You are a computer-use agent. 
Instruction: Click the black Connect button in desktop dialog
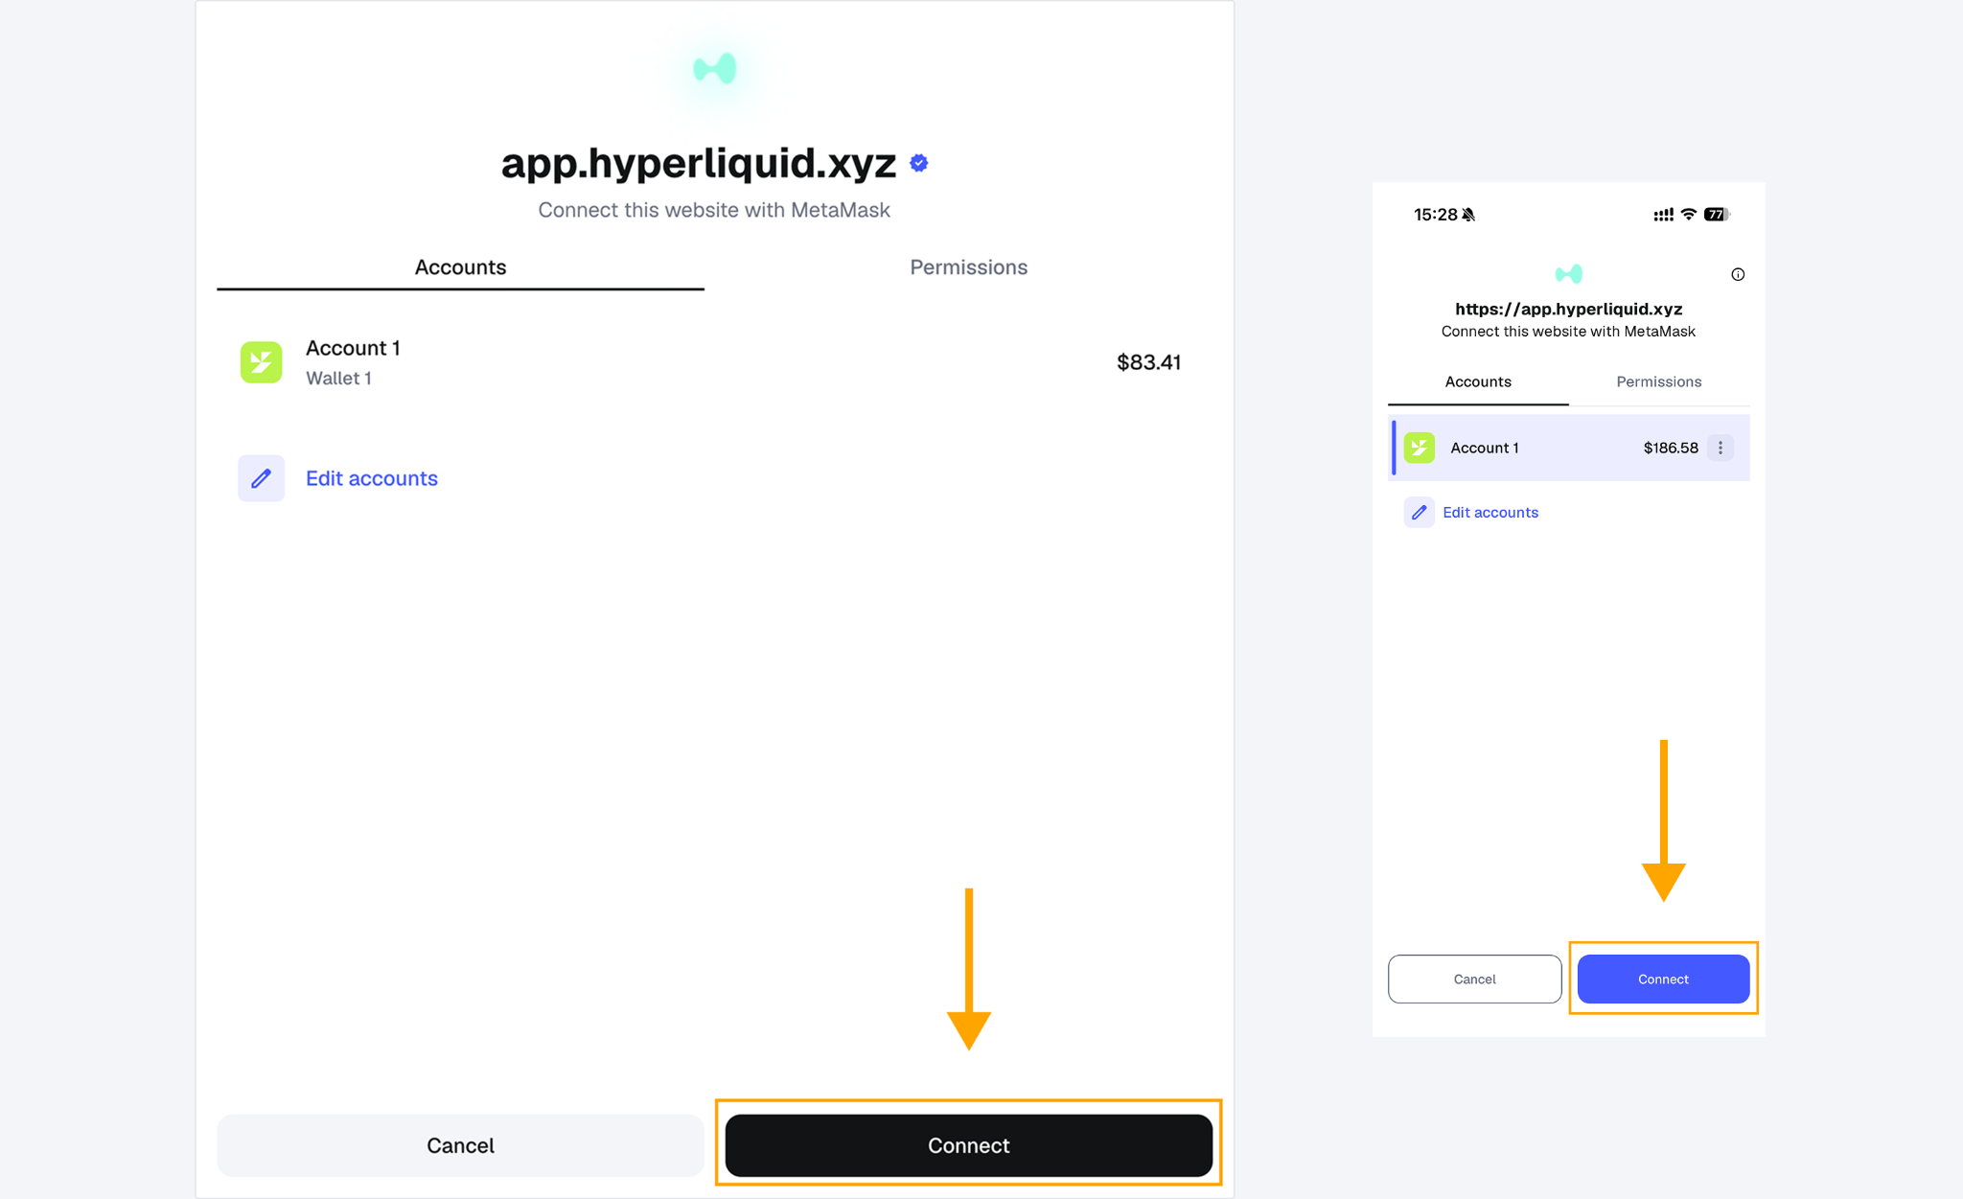coord(968,1145)
